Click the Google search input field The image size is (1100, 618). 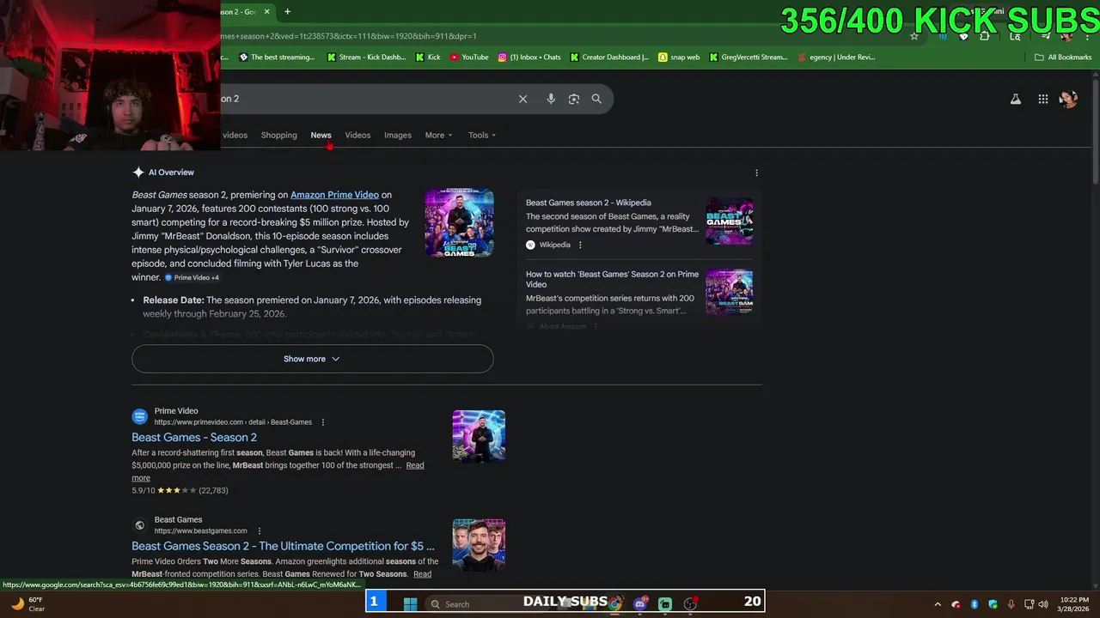365,99
